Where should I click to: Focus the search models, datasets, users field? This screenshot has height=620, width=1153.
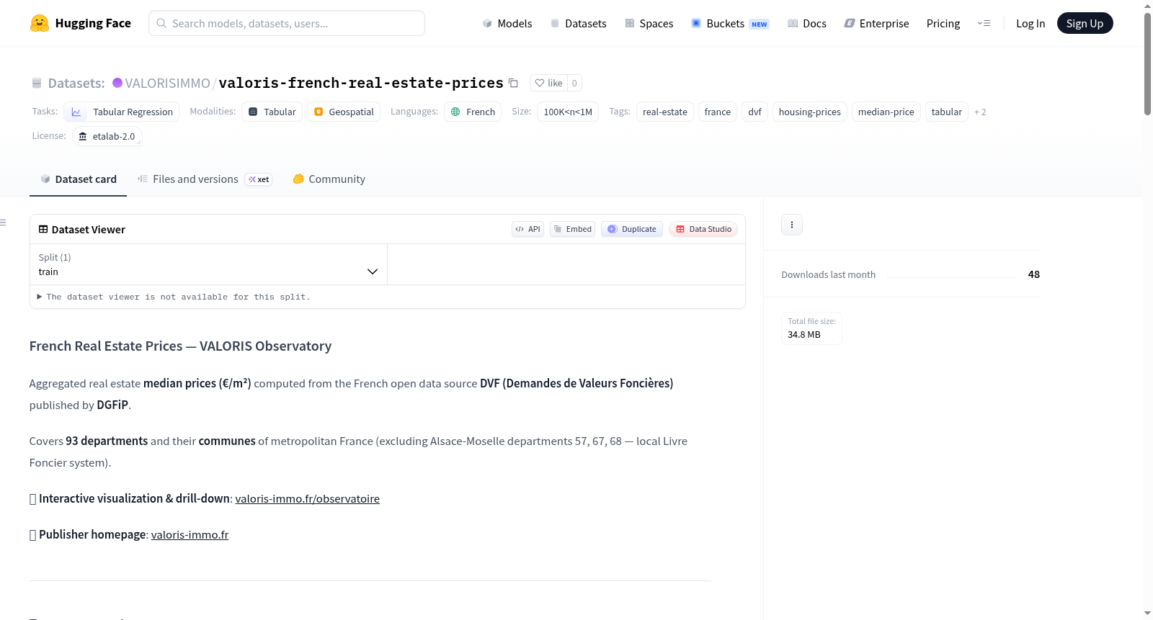[287, 23]
